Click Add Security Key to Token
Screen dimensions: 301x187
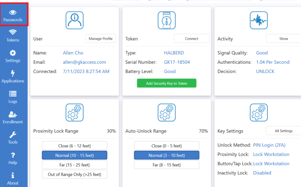click(166, 83)
